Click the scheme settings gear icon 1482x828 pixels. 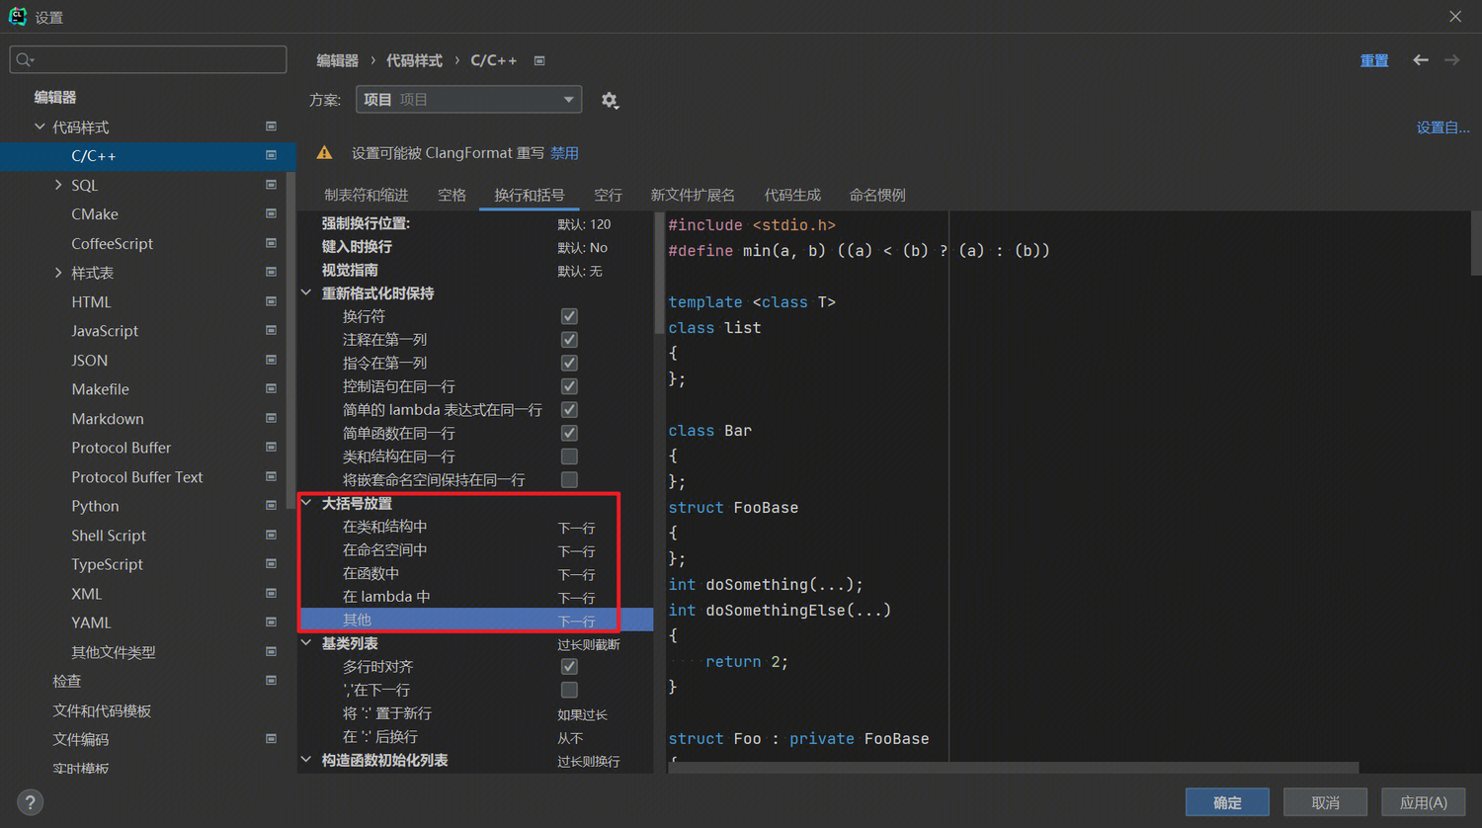610,101
